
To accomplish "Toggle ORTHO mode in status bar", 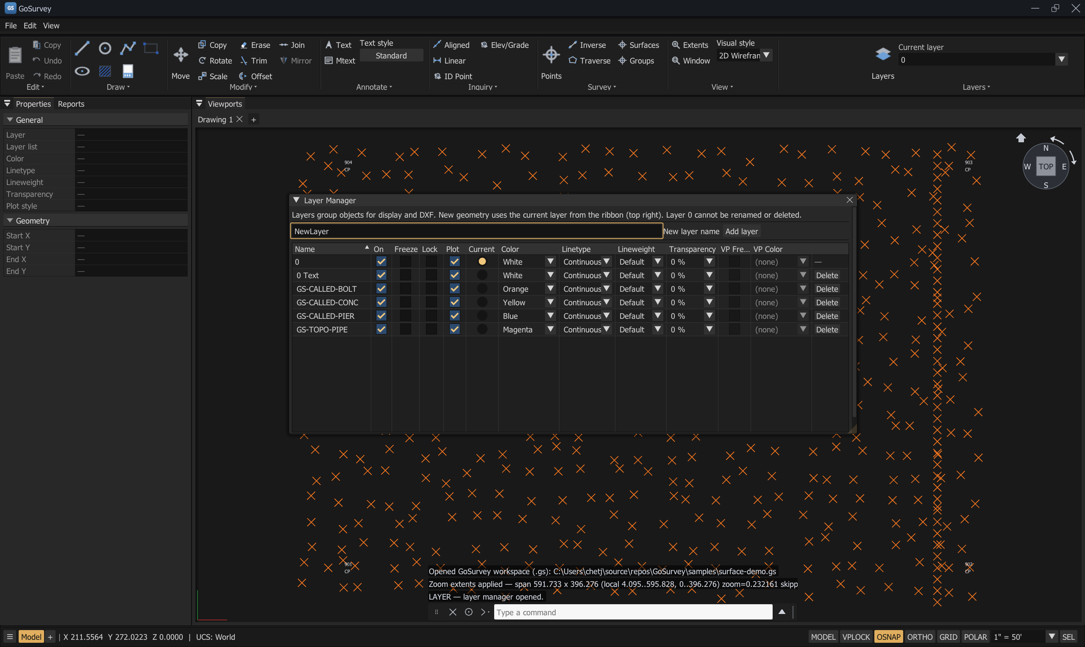I will [920, 636].
